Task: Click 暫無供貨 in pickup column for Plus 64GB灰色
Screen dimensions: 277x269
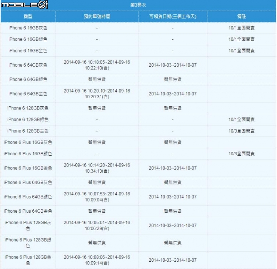Action: coord(173,182)
